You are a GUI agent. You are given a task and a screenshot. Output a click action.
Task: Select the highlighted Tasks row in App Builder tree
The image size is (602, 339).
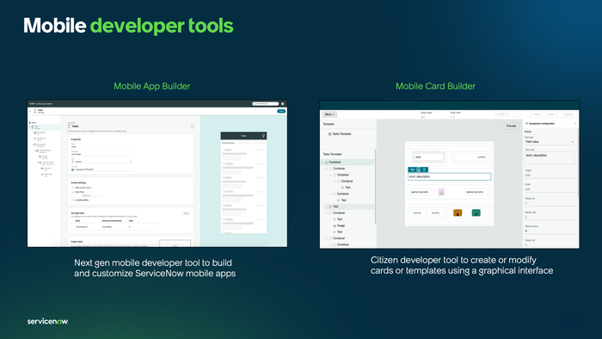pyautogui.click(x=45, y=127)
